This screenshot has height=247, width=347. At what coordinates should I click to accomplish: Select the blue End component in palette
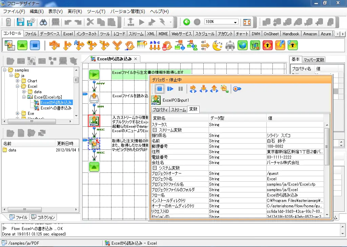pyautogui.click(x=35, y=45)
